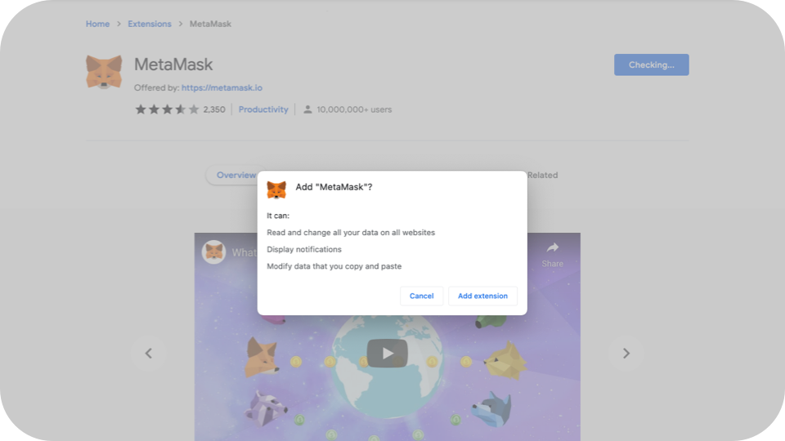This screenshot has height=441, width=785.
Task: Show previous screenshot with left chevron
Action: click(x=148, y=354)
